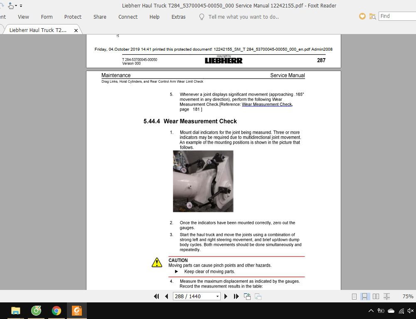Open the View ribbon tab
The width and height of the screenshot is (416, 319).
pos(23,17)
